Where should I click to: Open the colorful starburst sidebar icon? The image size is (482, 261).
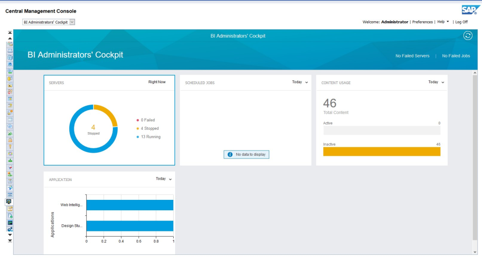10,153
